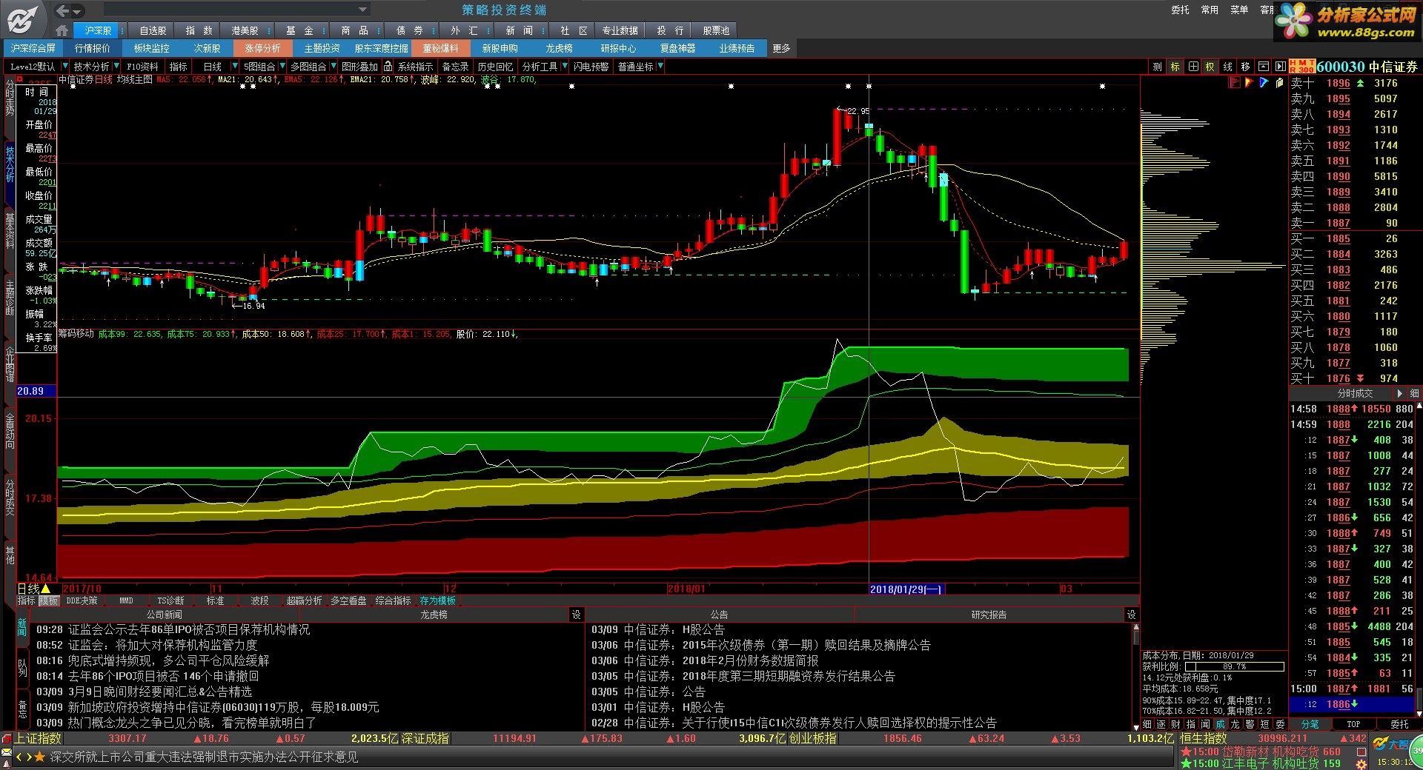Screen dimensions: 1423x770
Task: Open the 龙虎榜 sub tab
Action: pos(560,48)
